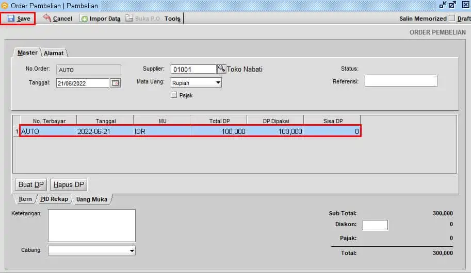The width and height of the screenshot is (471, 273).
Task: Open supplier search lookup icon
Action: pyautogui.click(x=221, y=69)
